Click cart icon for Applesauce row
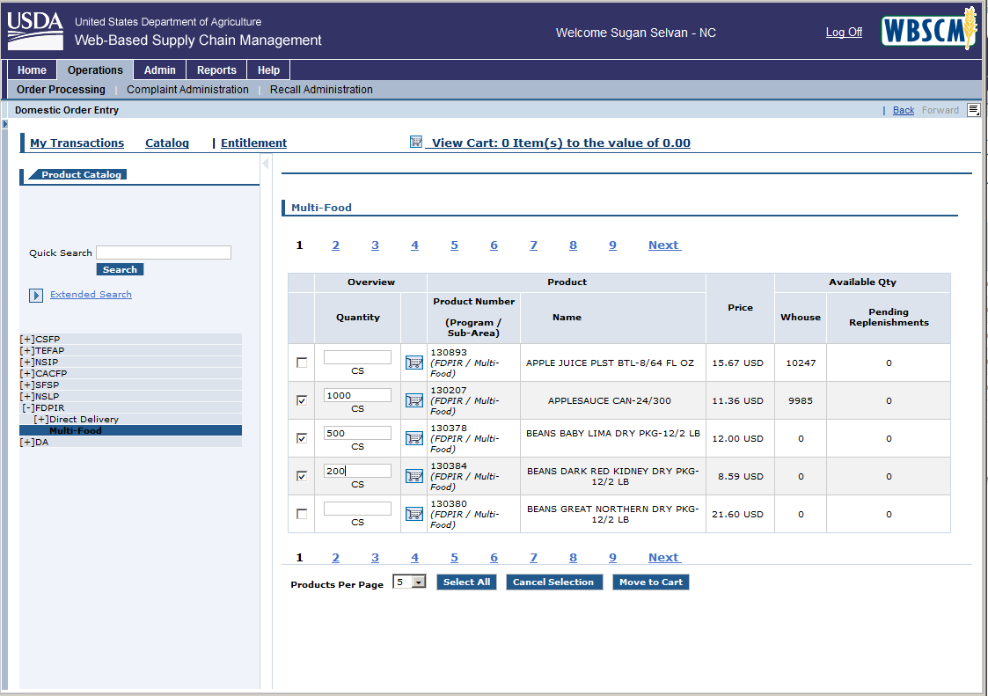The height and width of the screenshot is (696, 988). click(x=413, y=400)
